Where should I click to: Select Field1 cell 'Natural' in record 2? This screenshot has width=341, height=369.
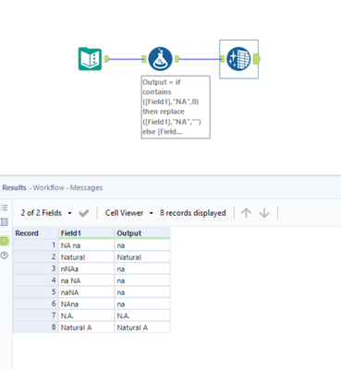[x=86, y=257]
